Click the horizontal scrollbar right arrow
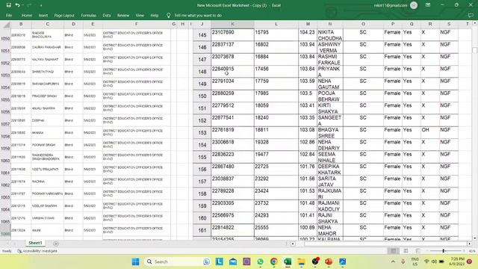Viewport: 478px width, 269px height. (470, 244)
